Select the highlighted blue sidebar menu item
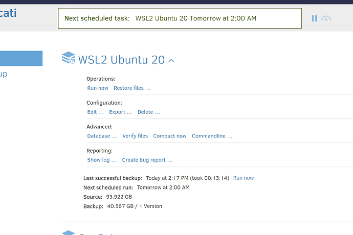The image size is (353, 235). click(x=21, y=58)
